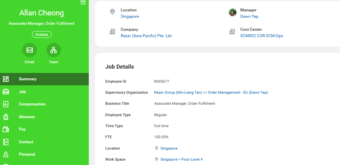The width and height of the screenshot is (340, 165).
Task: Click the Employee ID label
Action: pos(116,82)
